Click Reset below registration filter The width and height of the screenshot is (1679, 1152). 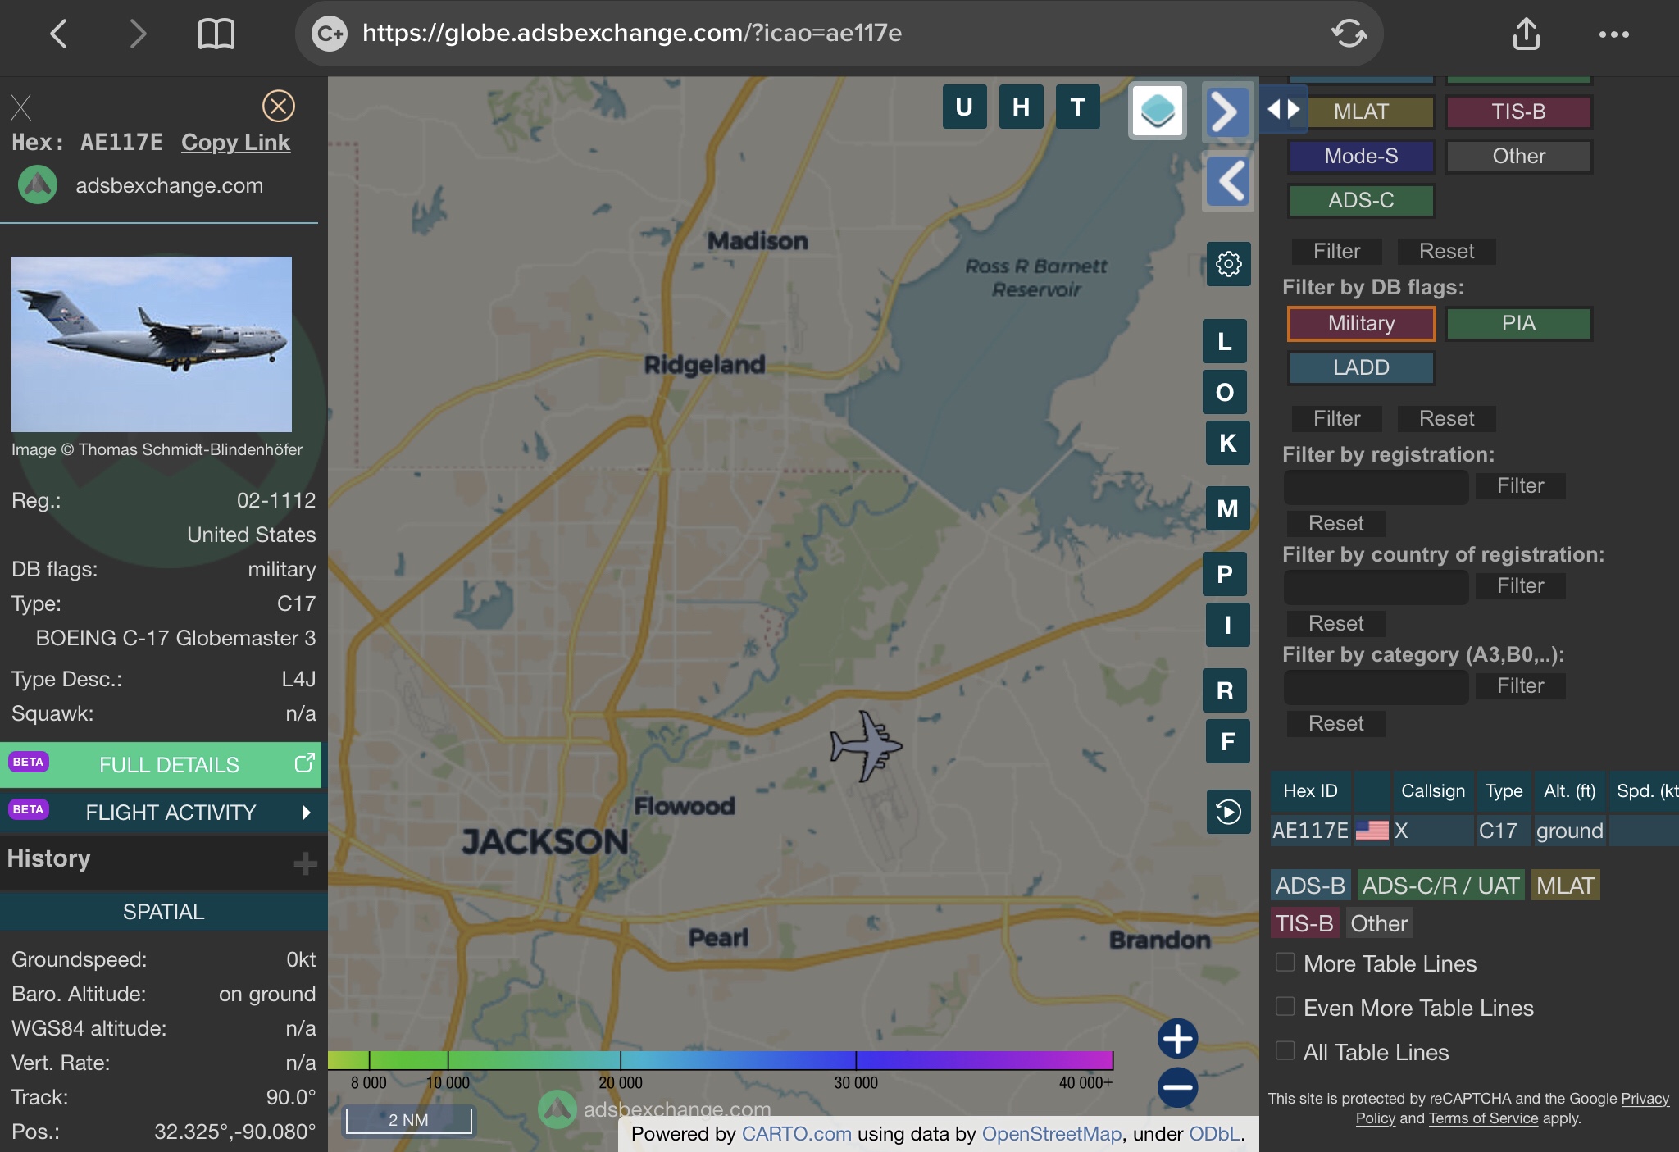(1335, 523)
